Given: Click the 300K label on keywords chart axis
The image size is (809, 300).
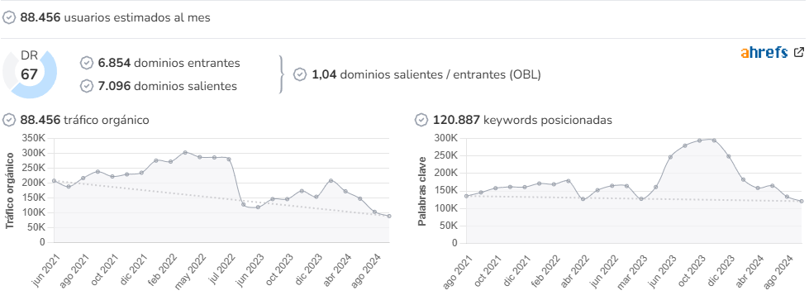Looking at the screenshot, I should (445, 138).
